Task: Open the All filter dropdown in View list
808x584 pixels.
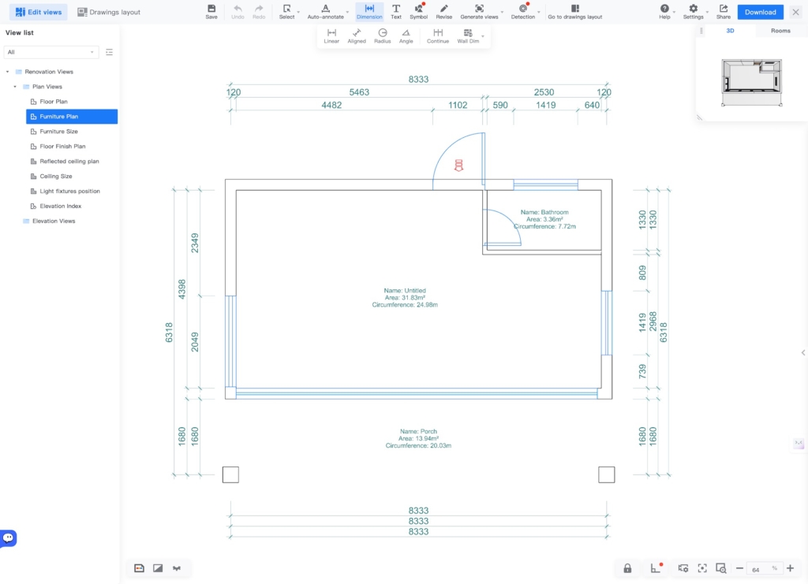Action: [x=50, y=52]
